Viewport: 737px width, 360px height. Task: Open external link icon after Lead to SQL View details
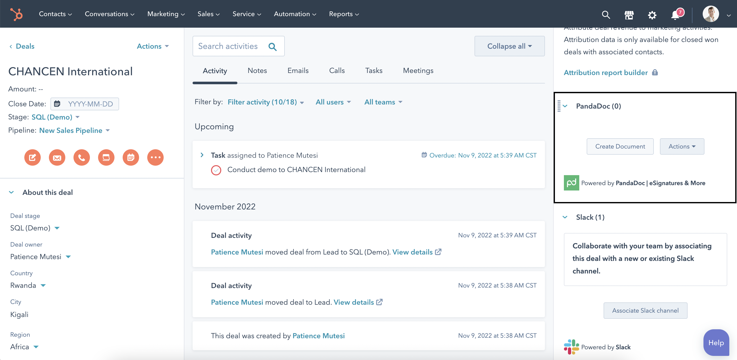[438, 252]
